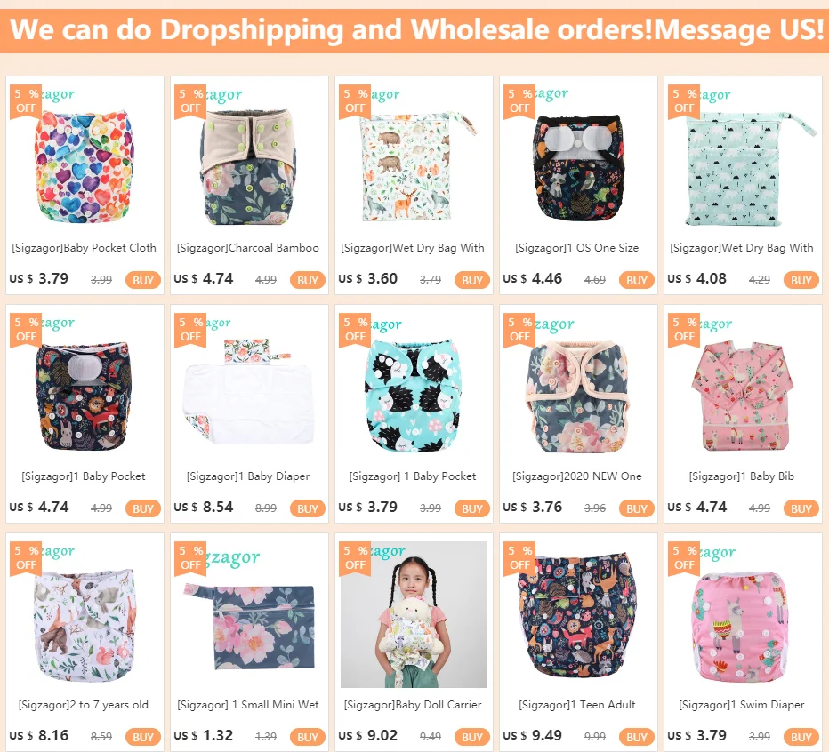
Task: Click BUY for the Small Mini Wet bag
Action: tap(307, 737)
